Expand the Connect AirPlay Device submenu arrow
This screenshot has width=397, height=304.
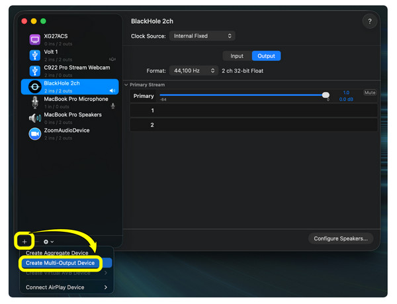[x=106, y=287]
